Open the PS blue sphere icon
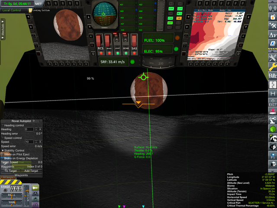Image resolution: width=277 pixels, height=208 pixels. 273,156
